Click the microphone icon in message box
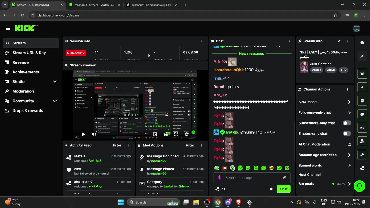 tap(219, 178)
